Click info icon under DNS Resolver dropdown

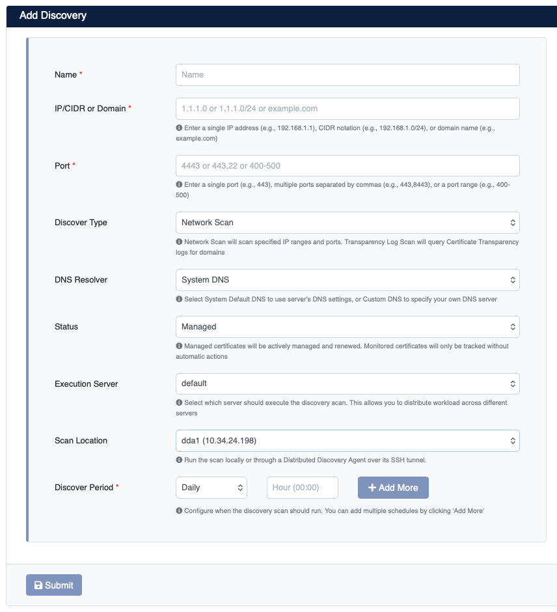[x=179, y=299]
